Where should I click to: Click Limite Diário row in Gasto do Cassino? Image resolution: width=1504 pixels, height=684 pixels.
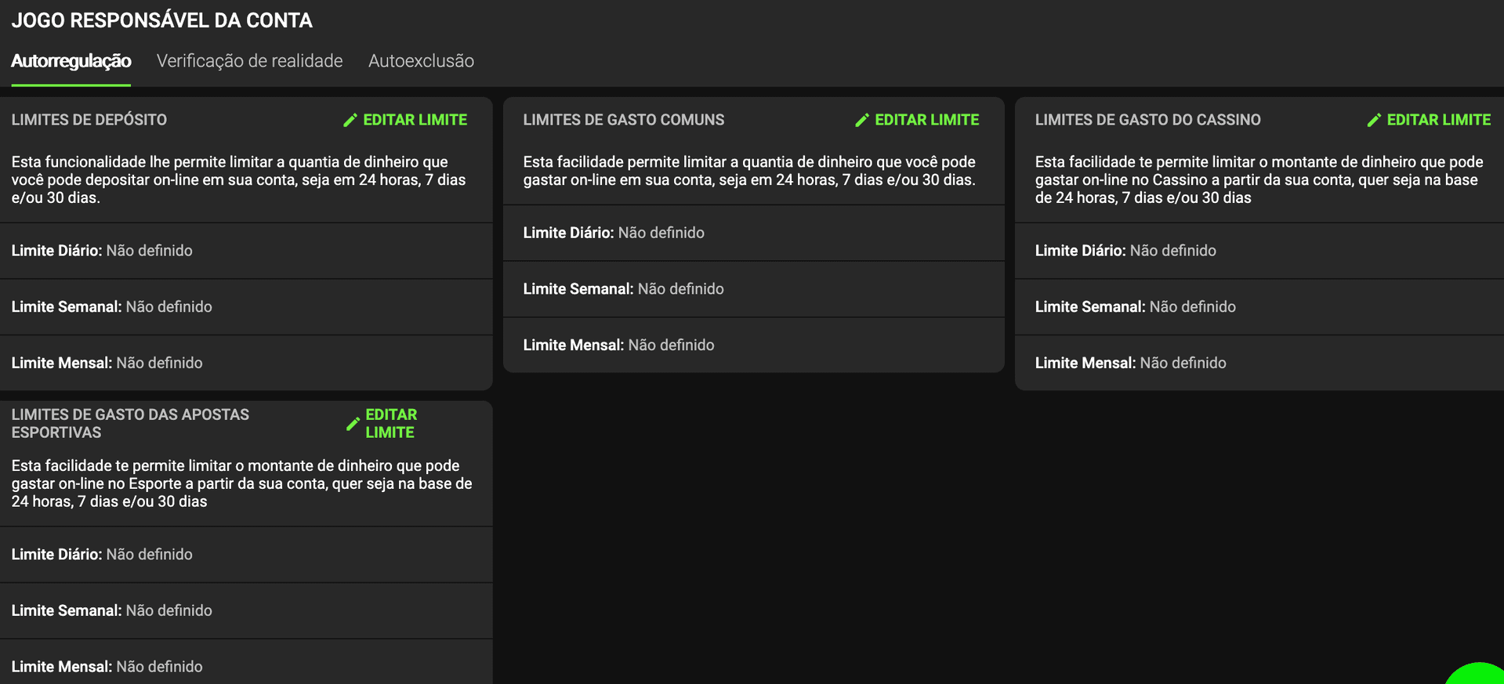1259,251
